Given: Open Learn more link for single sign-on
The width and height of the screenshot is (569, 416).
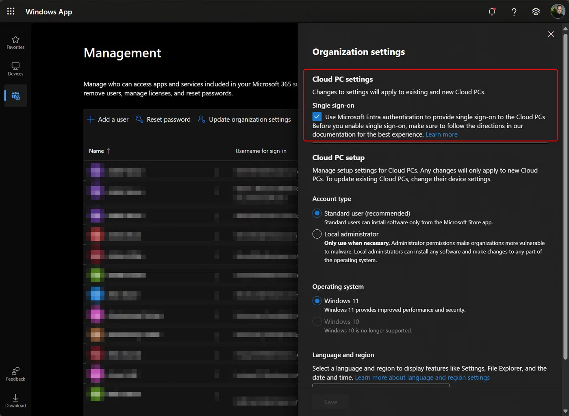Looking at the screenshot, I should click(x=441, y=134).
